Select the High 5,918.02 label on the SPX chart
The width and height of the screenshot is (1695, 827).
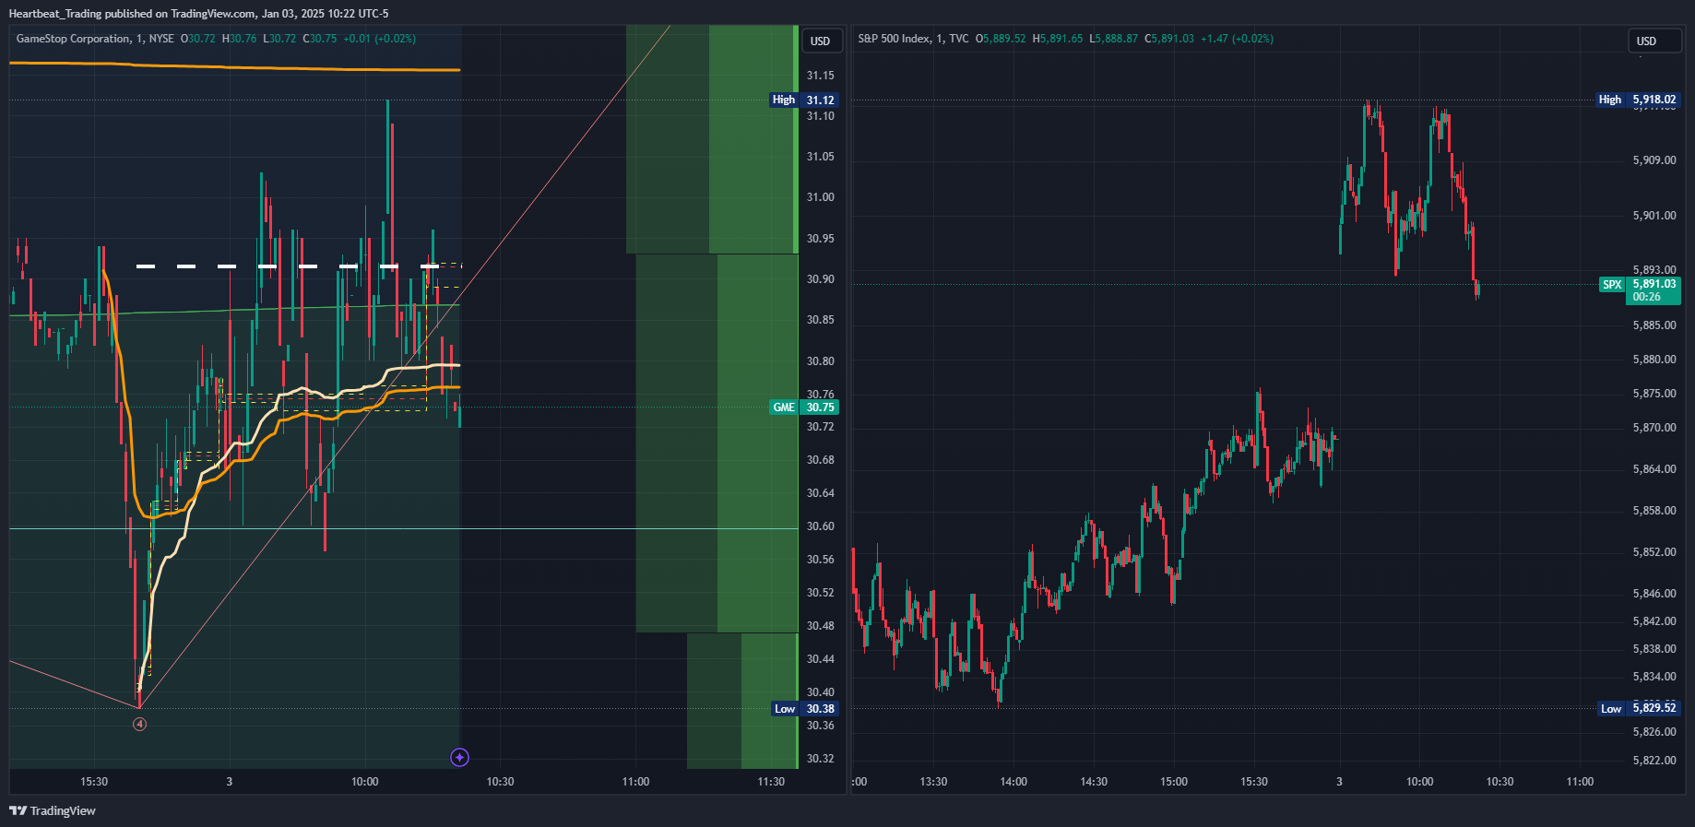coord(1638,100)
